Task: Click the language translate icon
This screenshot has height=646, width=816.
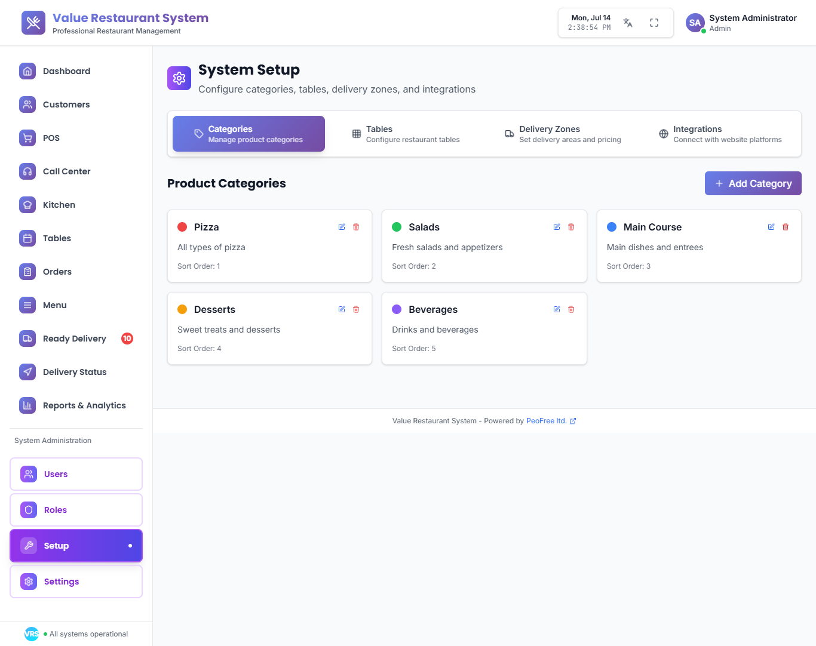Action: pyautogui.click(x=628, y=23)
